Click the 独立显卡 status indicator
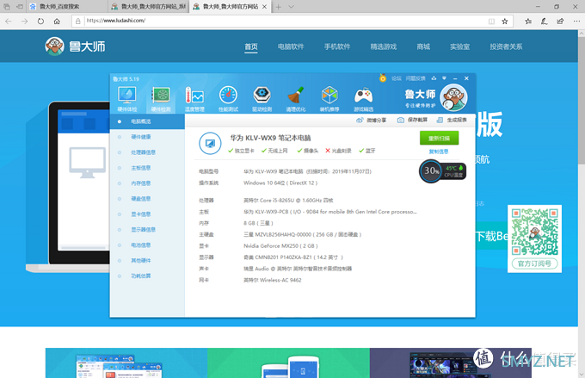Viewport: 585px width, 378px height. pos(241,151)
